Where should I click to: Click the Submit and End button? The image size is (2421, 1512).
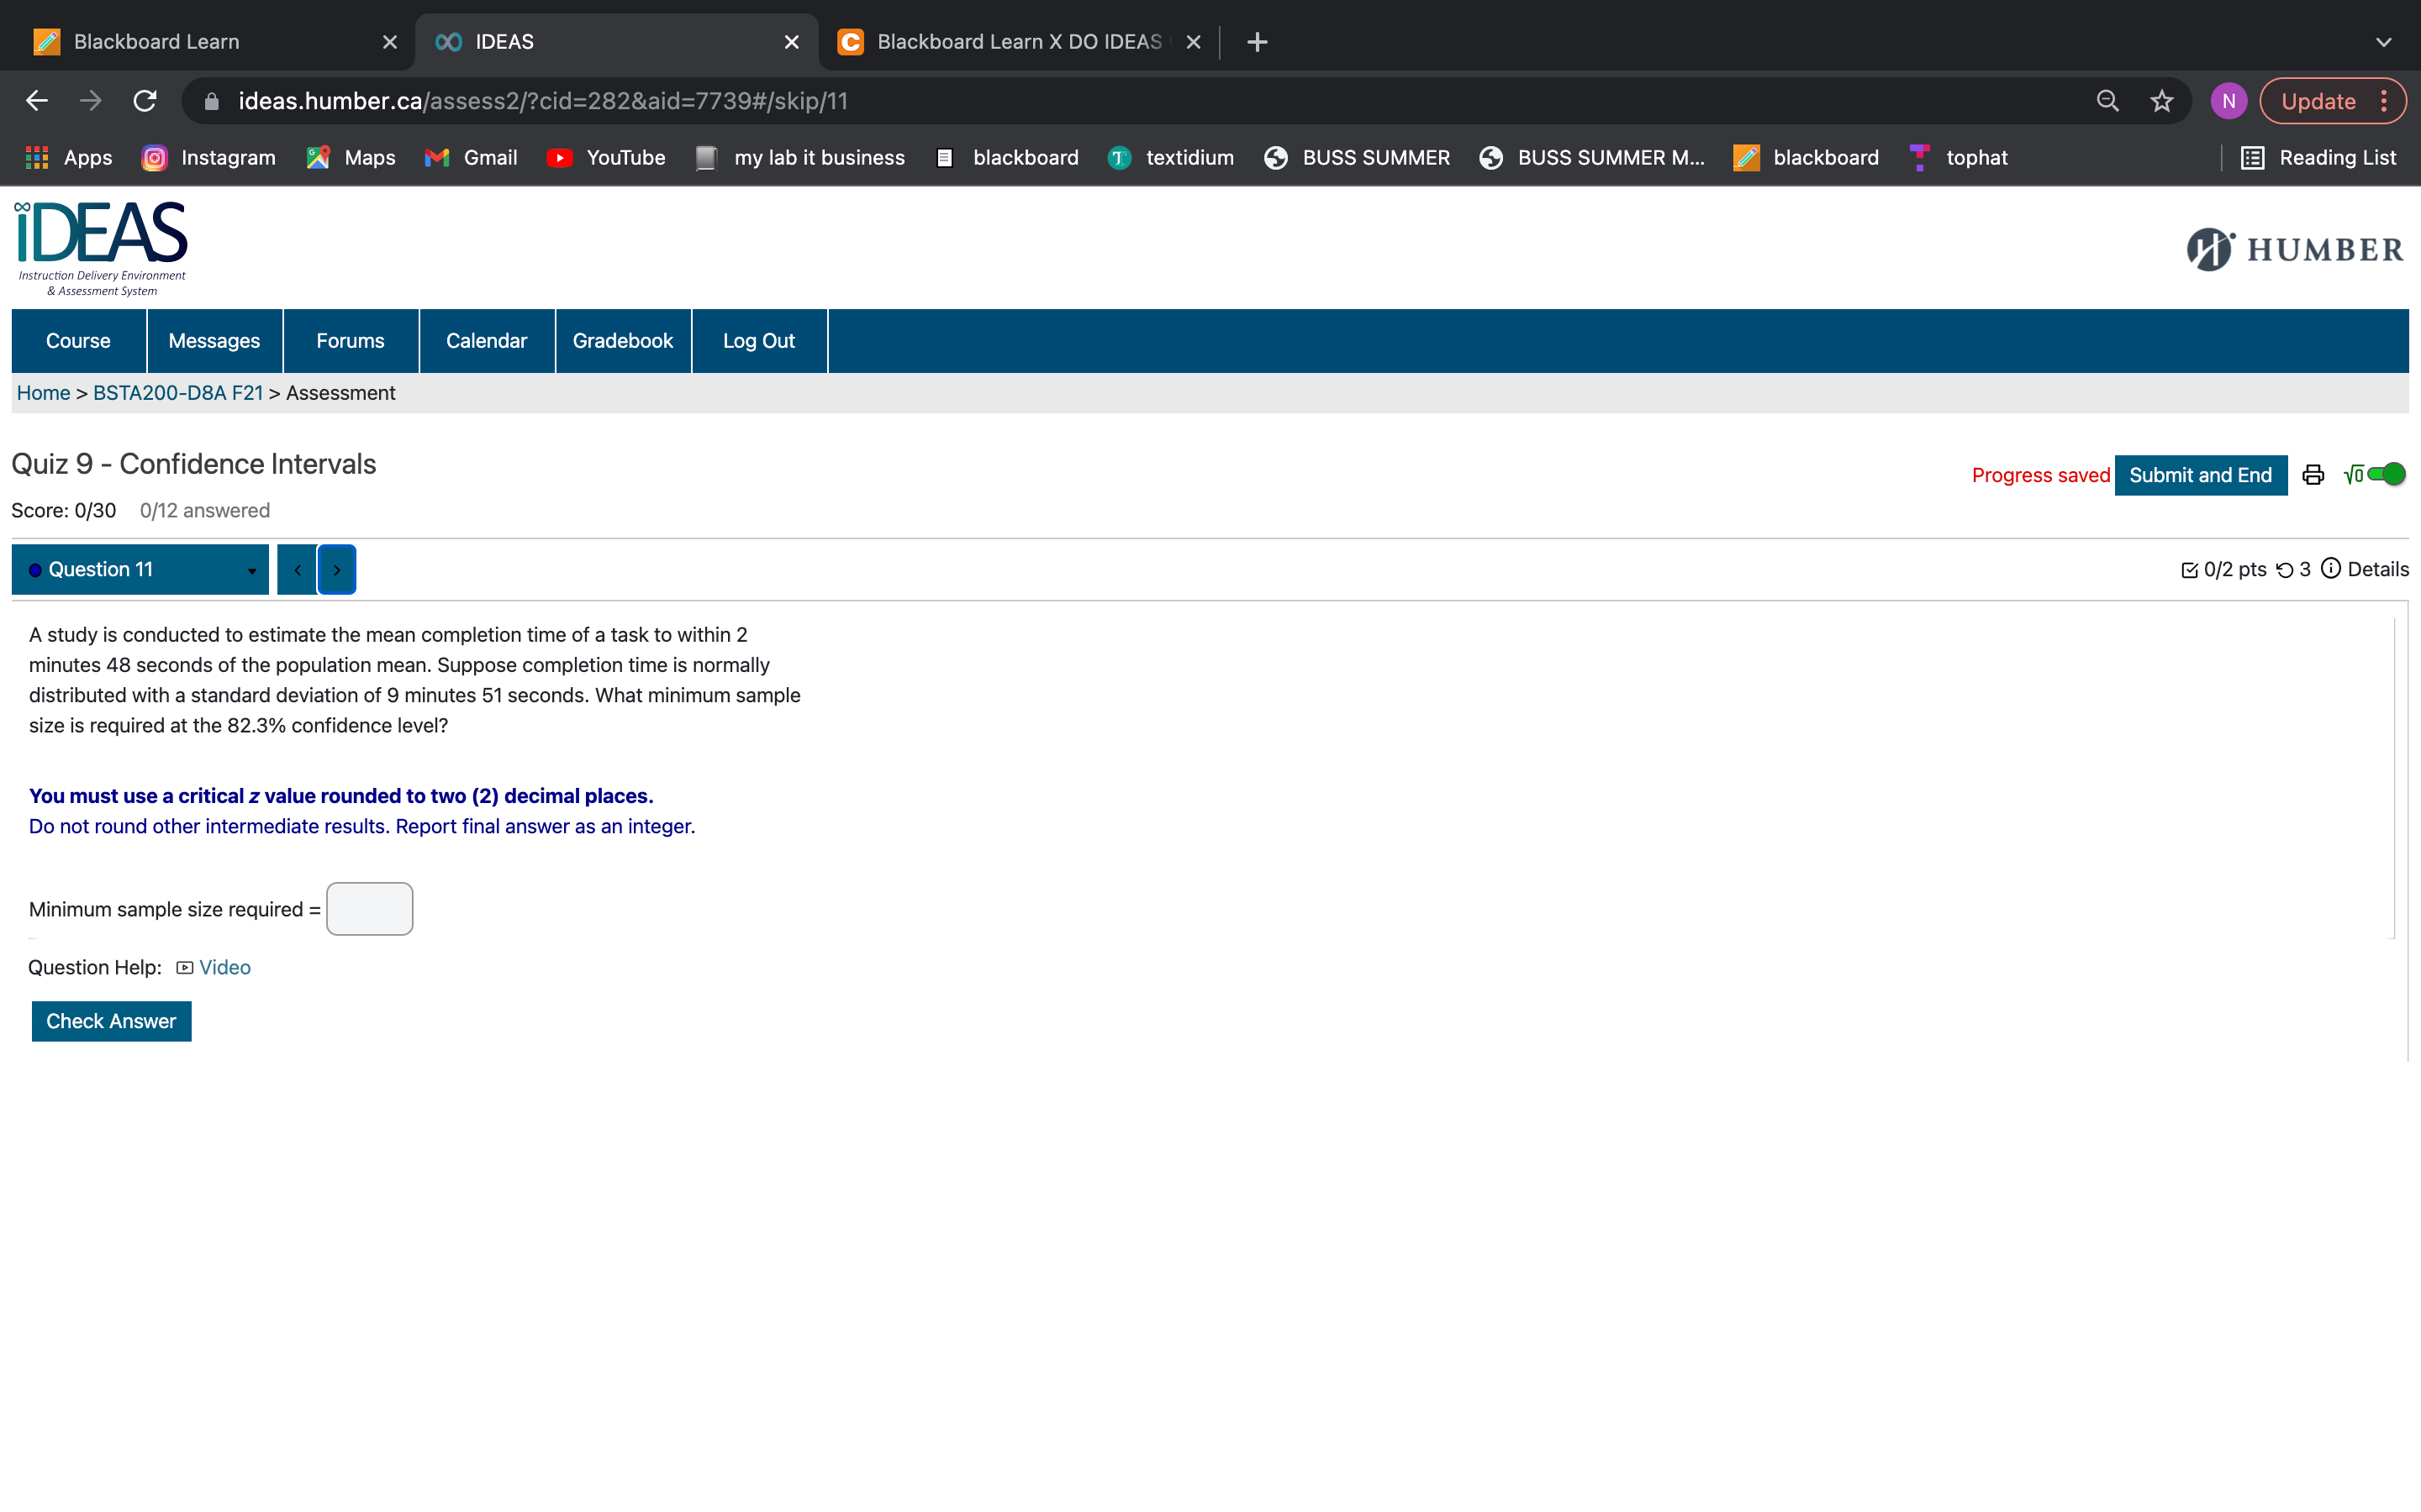pos(2200,475)
